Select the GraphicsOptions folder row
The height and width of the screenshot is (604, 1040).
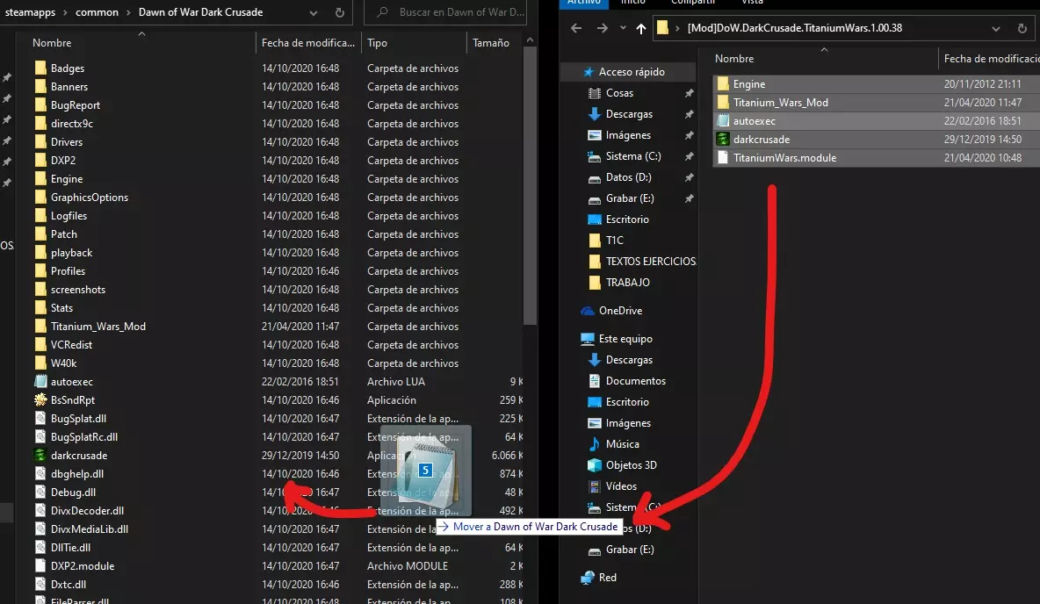(x=278, y=197)
